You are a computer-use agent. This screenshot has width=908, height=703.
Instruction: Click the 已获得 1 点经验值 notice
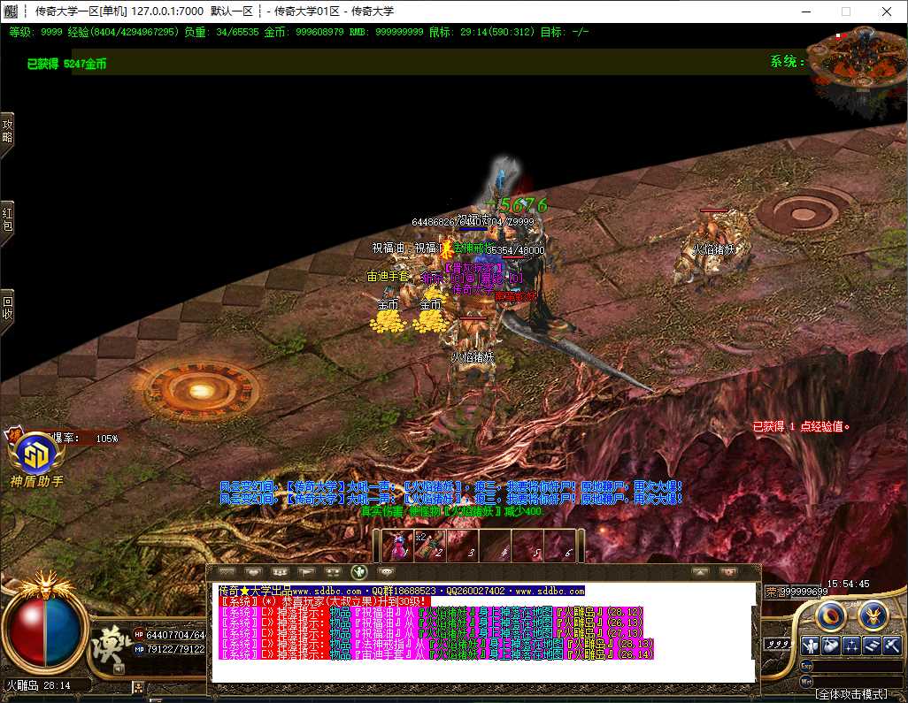[x=801, y=426]
